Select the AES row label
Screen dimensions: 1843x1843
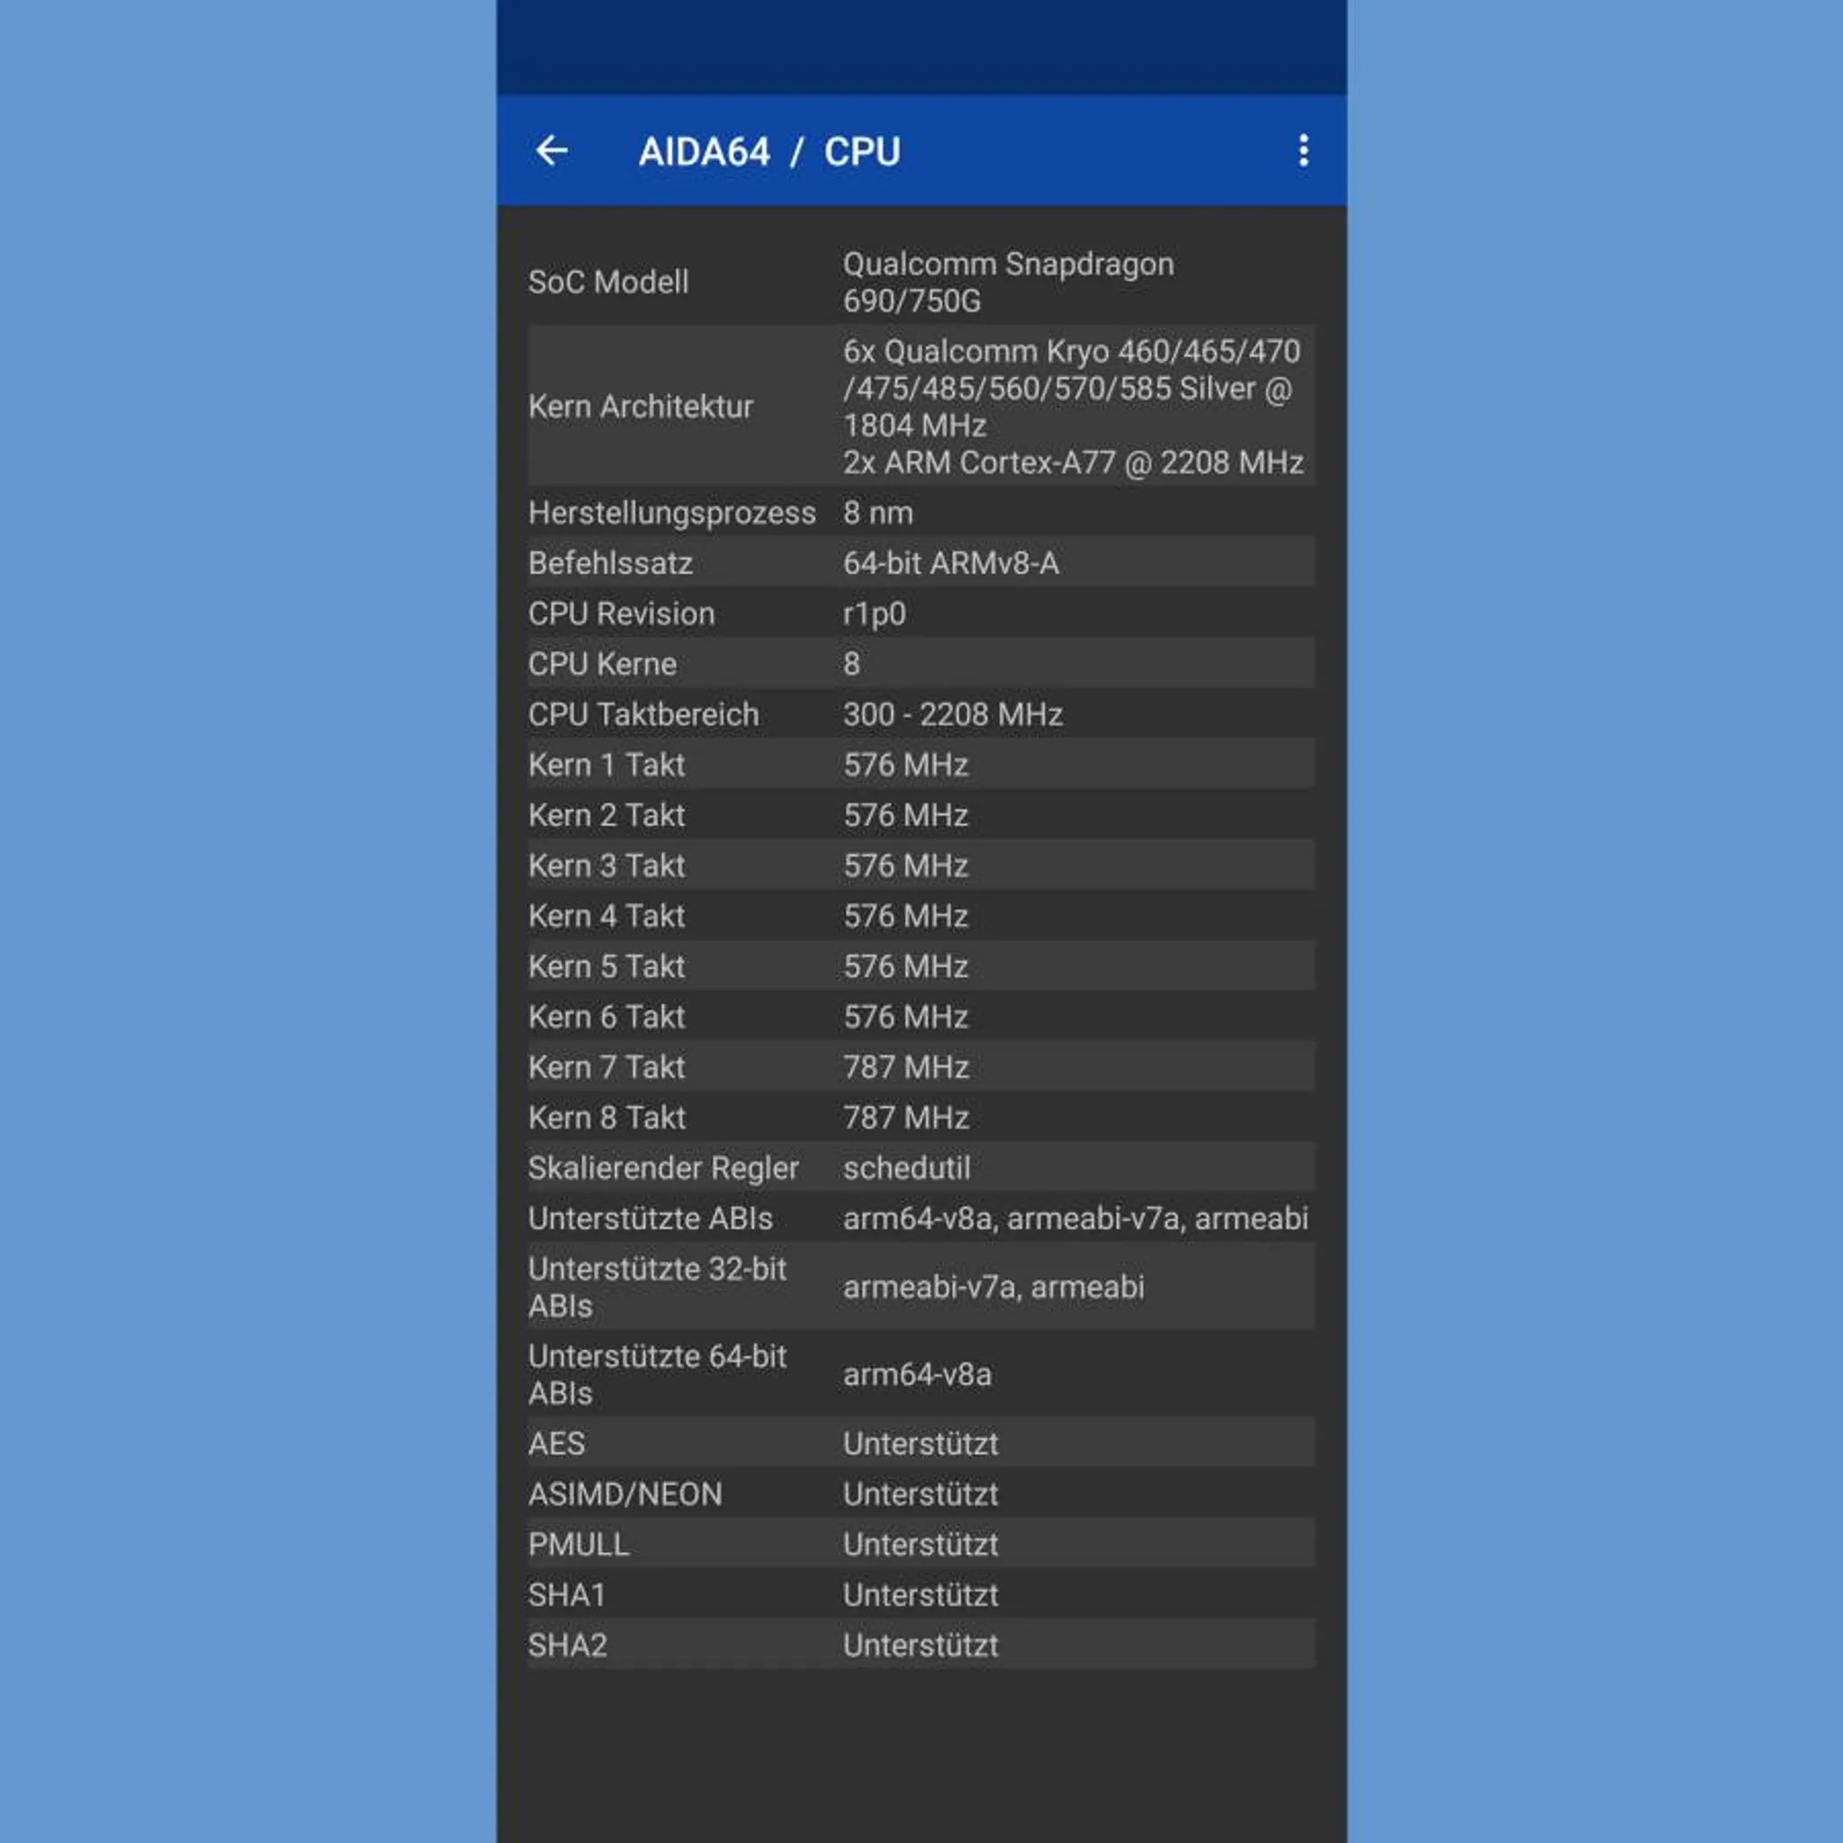point(557,1444)
